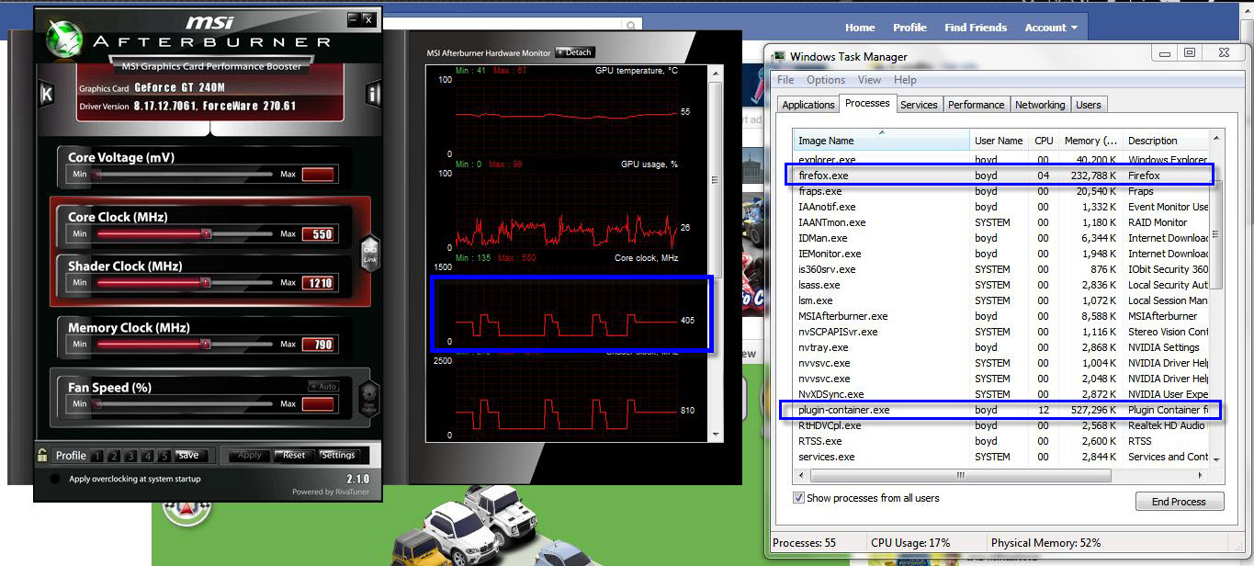Image resolution: width=1254 pixels, height=566 pixels.
Task: Uncheck Show processes from all users
Action: 797,498
